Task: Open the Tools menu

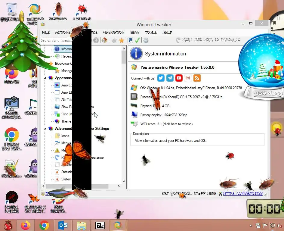Action: click(x=151, y=32)
